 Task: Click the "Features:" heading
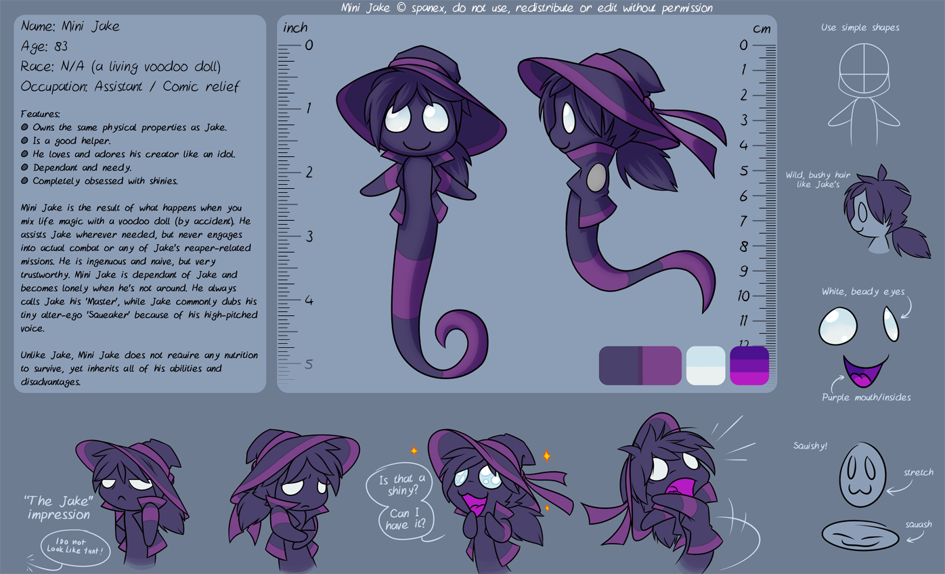41,114
